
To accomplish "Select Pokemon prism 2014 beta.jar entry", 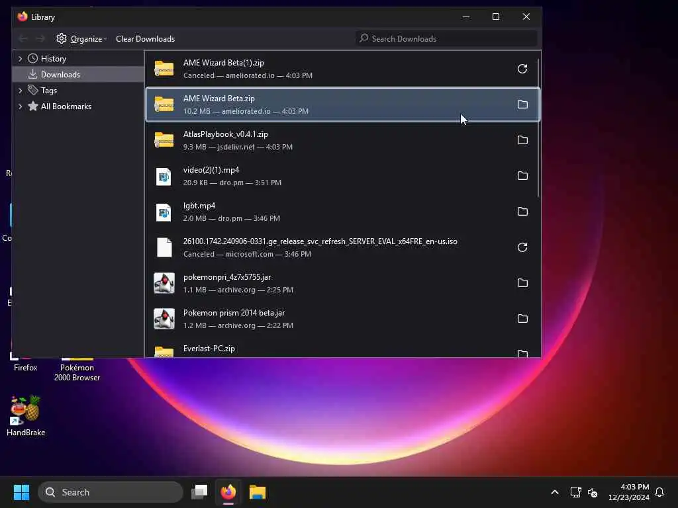I will coord(343,319).
